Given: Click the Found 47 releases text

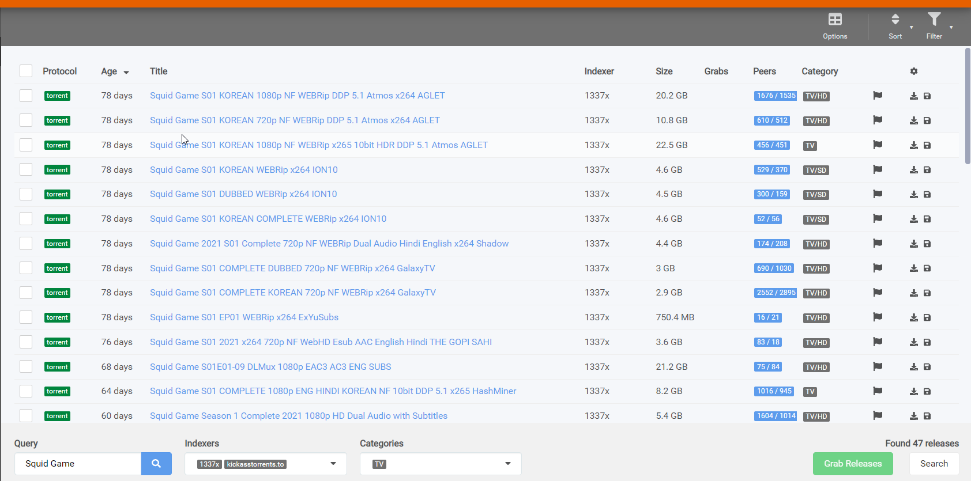Looking at the screenshot, I should (922, 444).
